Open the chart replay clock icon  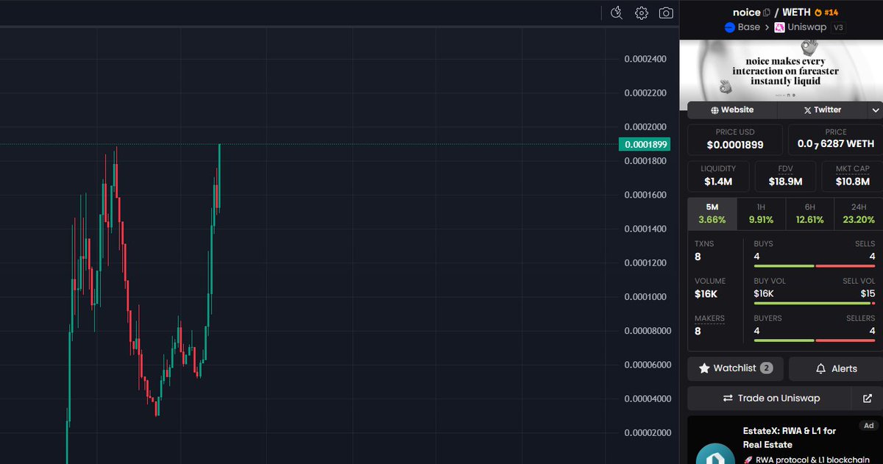tap(617, 13)
